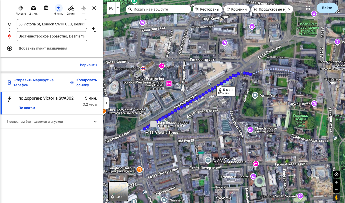Open the Слои layers thumbnail
Screen dimensions: 345x203
pyautogui.click(x=118, y=191)
